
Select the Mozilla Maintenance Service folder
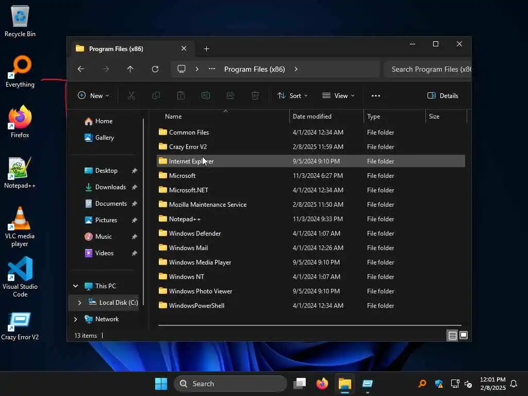coord(310,204)
